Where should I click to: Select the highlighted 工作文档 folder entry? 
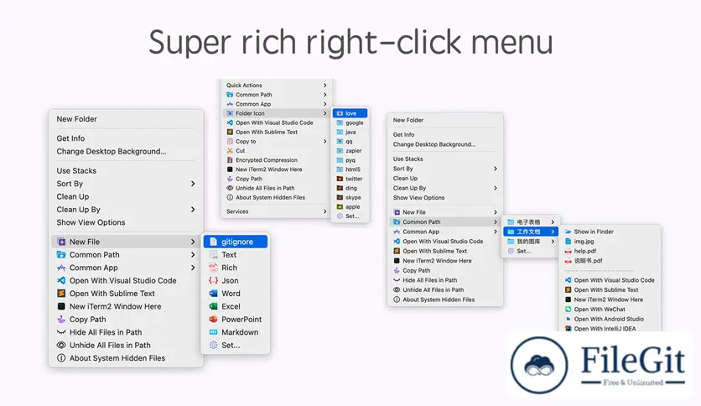[x=531, y=232]
